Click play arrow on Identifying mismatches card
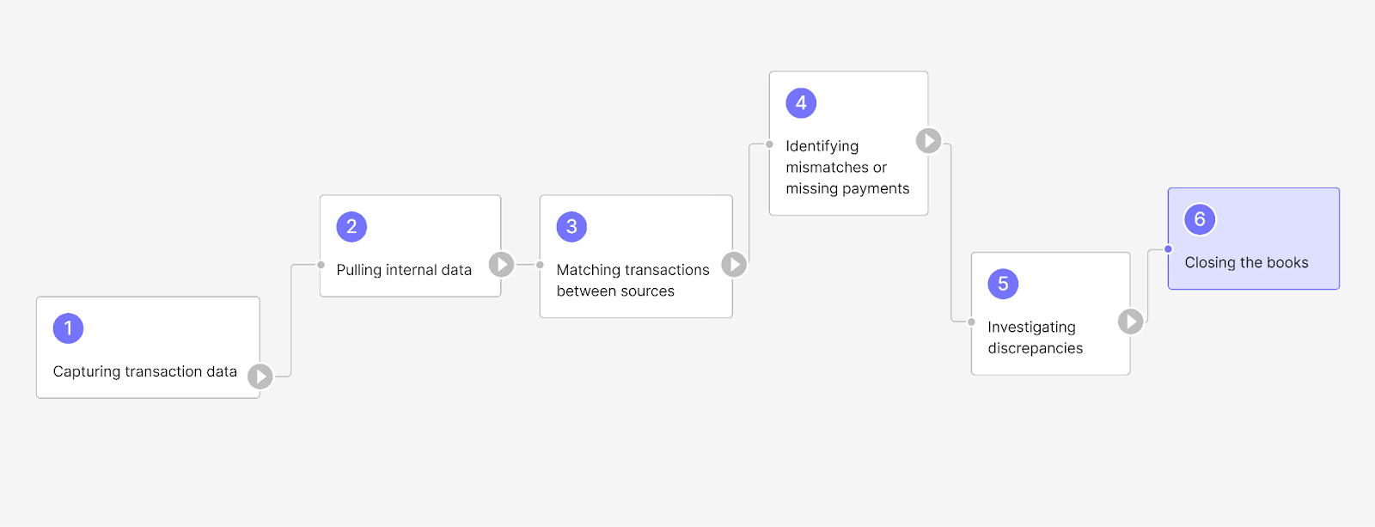The image size is (1375, 527). point(928,140)
